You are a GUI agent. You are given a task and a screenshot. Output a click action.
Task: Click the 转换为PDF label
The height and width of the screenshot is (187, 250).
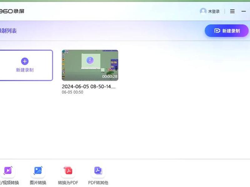[x=68, y=183]
